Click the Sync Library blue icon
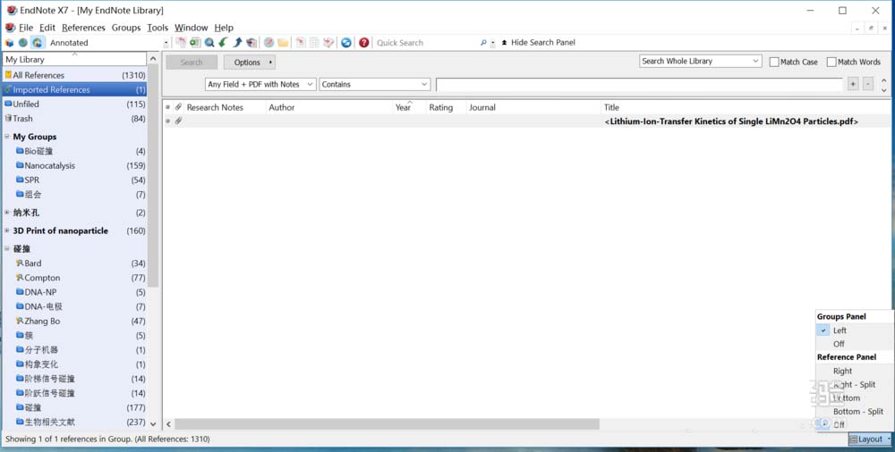Image resolution: width=895 pixels, height=452 pixels. [345, 43]
